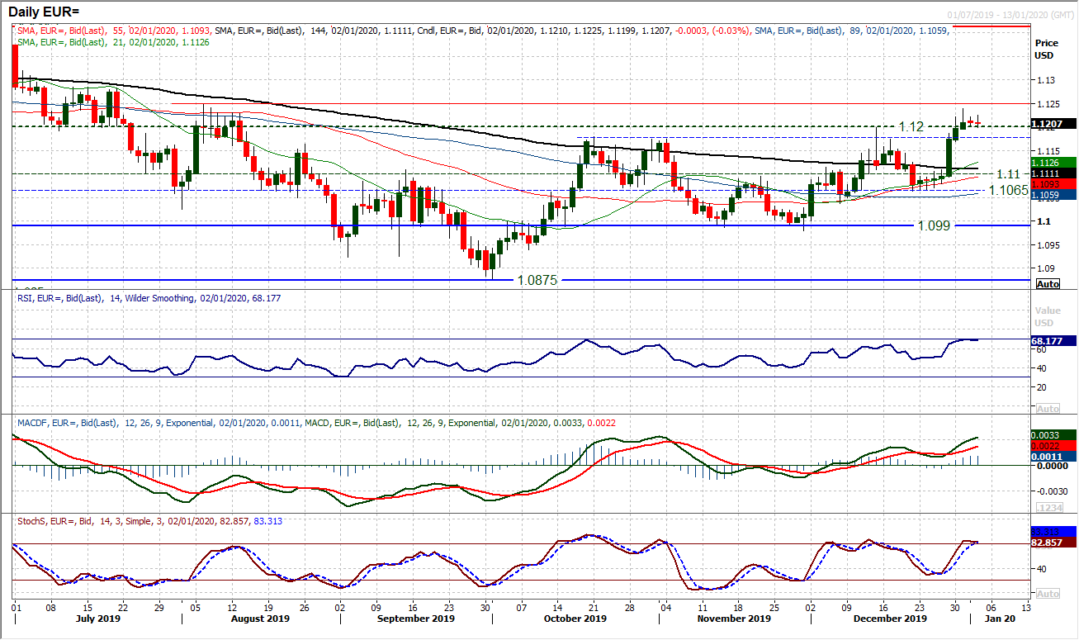Click the 1.11 support level label

1008,174
